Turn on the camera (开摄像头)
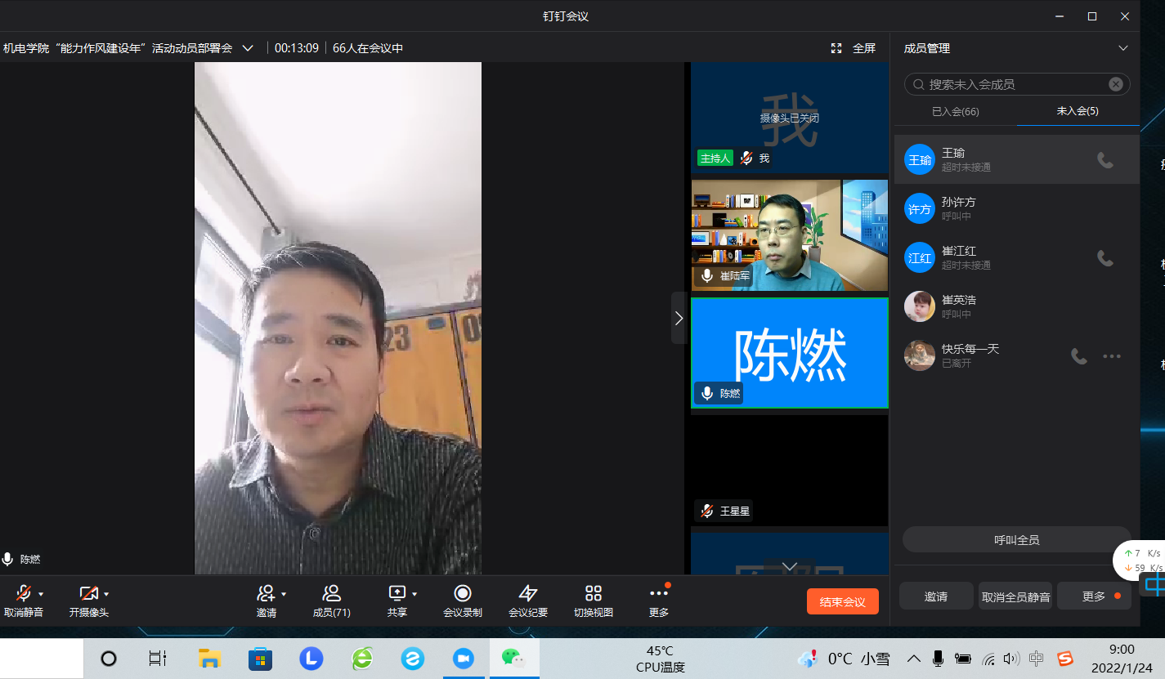The width and height of the screenshot is (1165, 679). tap(87, 594)
